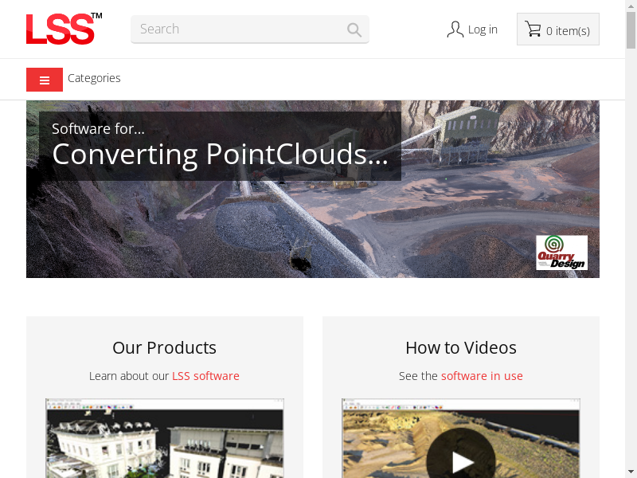
Task: Click the shopping cart icon
Action: pyautogui.click(x=533, y=29)
